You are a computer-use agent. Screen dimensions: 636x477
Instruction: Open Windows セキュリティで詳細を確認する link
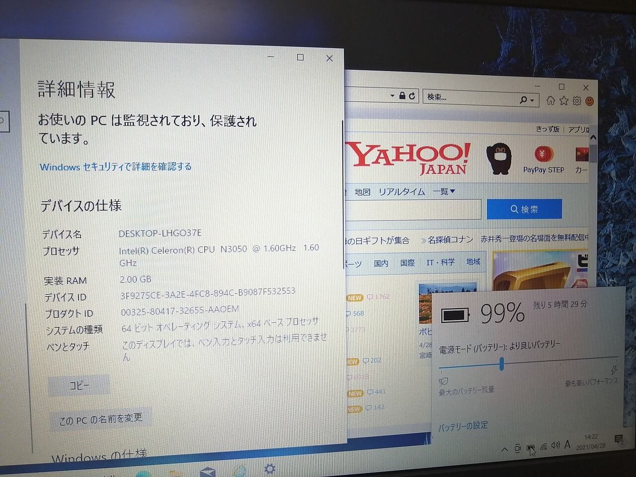click(116, 166)
